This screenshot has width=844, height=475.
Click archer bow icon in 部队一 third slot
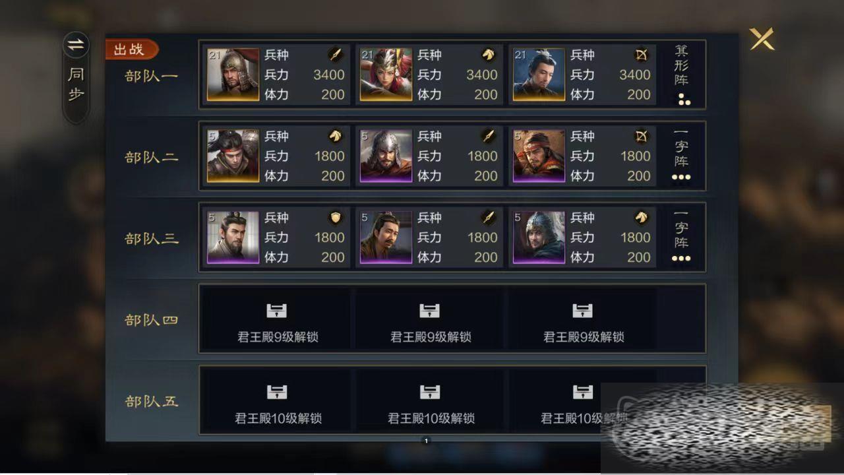641,55
